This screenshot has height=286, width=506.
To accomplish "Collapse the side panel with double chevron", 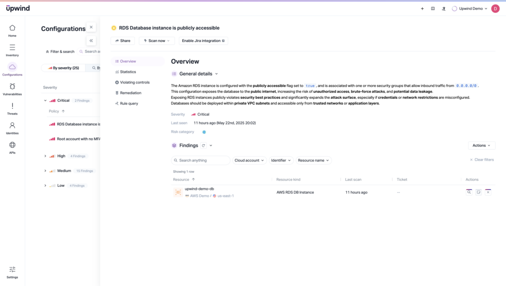I will (91, 41).
